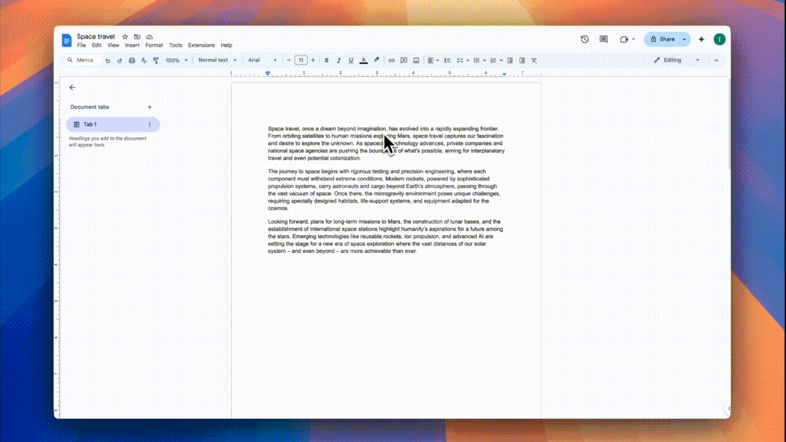
Task: Change the text color
Action: (364, 60)
